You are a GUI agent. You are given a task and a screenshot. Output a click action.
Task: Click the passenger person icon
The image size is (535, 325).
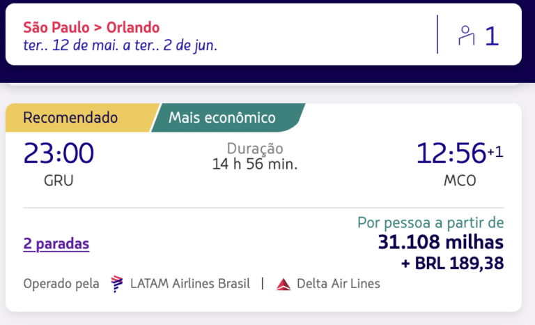pos(466,36)
